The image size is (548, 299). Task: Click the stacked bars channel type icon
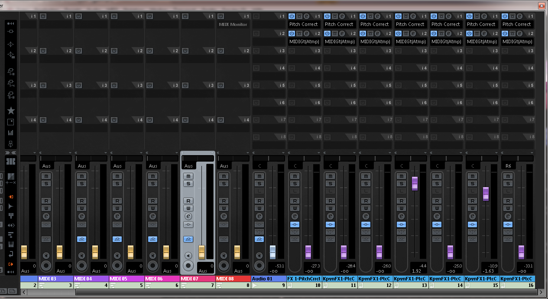point(11,235)
